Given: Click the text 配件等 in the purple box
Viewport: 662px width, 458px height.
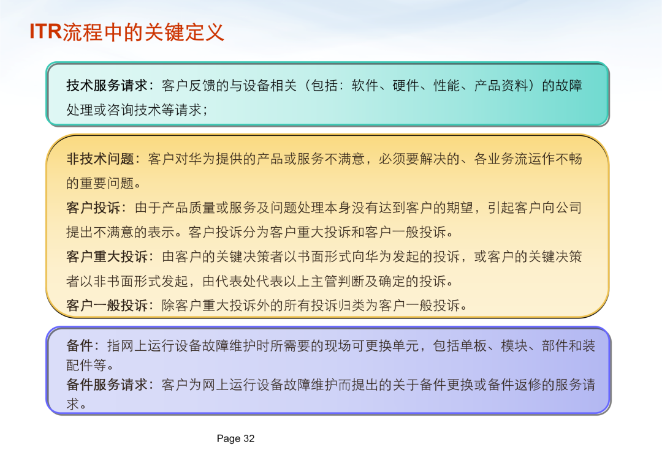Looking at the screenshot, I should [86, 365].
